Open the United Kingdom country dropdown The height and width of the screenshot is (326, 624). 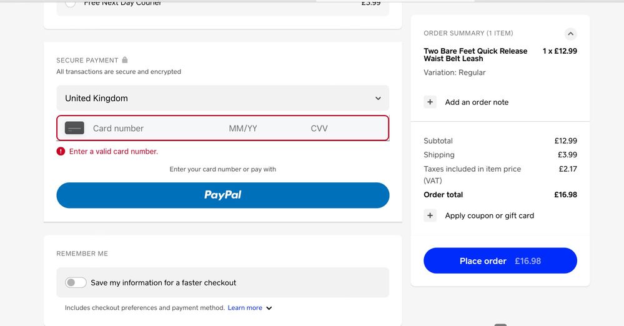(x=223, y=98)
